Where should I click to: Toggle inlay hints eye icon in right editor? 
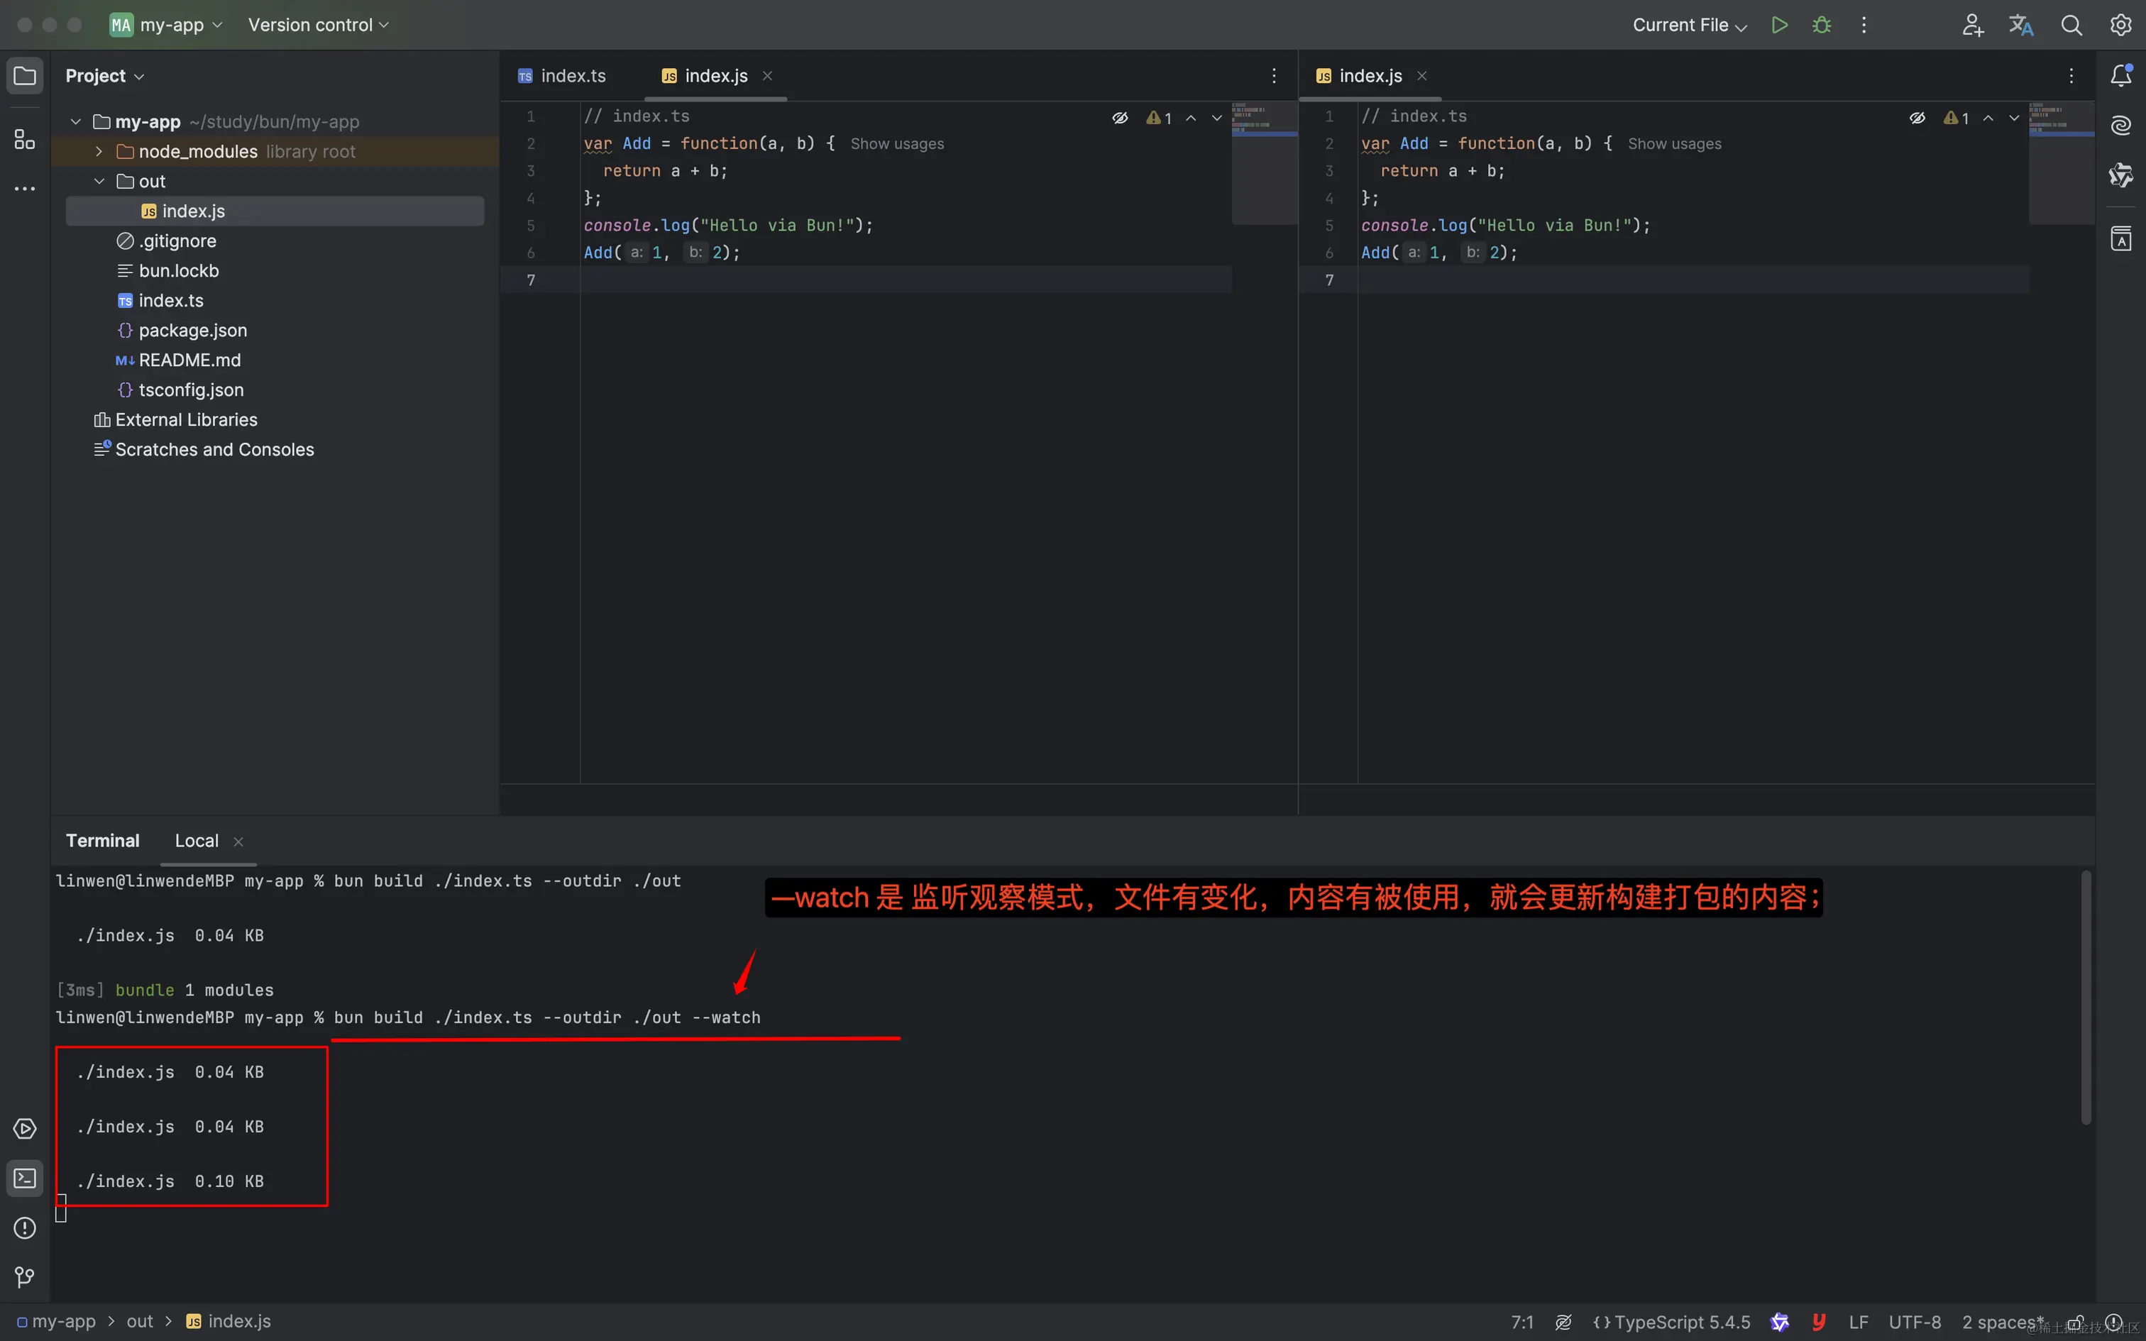click(x=1917, y=118)
